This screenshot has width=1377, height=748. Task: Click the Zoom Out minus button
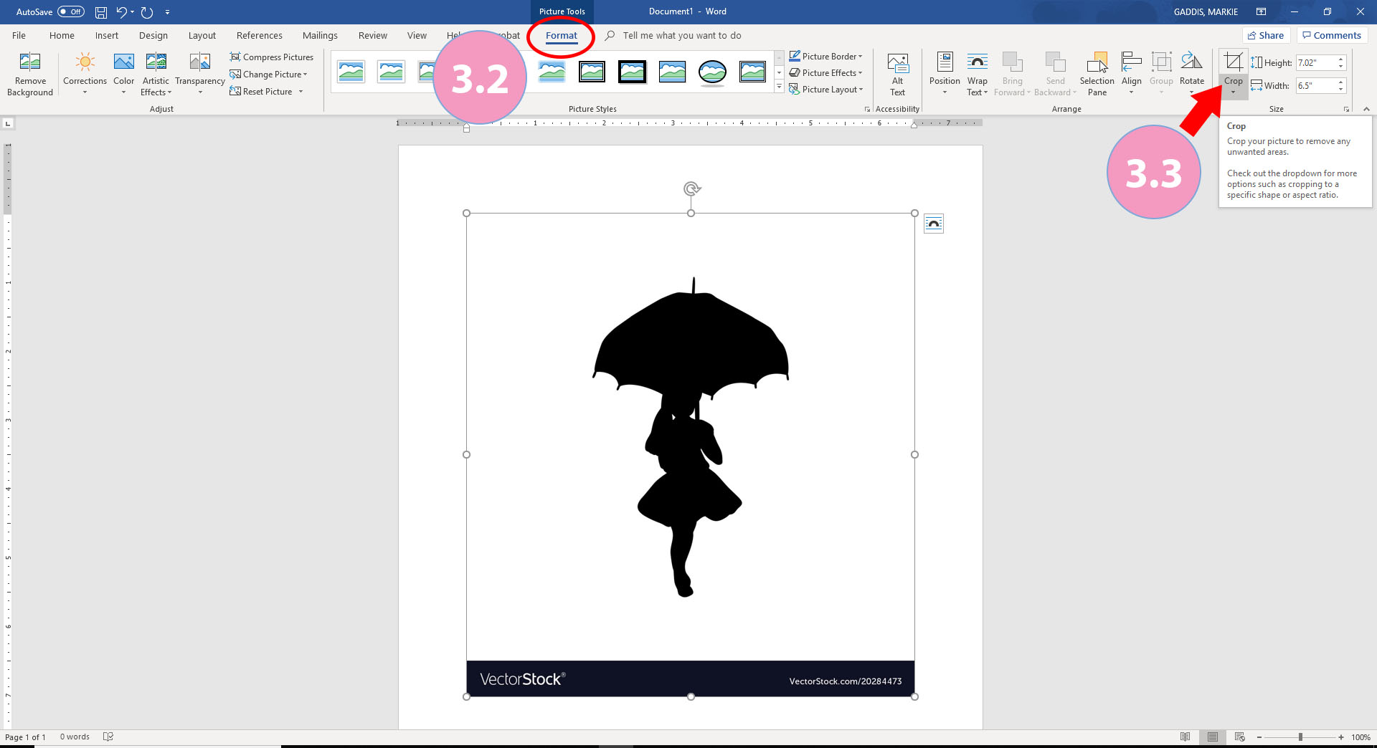(1259, 737)
